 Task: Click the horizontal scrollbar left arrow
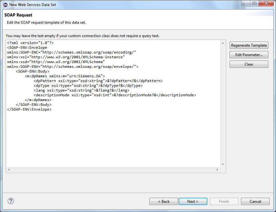9,170
